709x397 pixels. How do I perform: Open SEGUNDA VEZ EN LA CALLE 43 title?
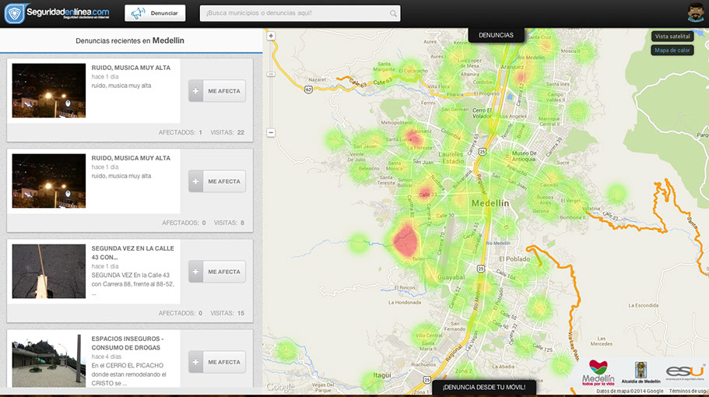coord(132,252)
